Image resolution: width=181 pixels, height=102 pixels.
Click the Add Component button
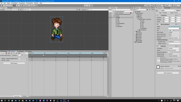pos(168,73)
